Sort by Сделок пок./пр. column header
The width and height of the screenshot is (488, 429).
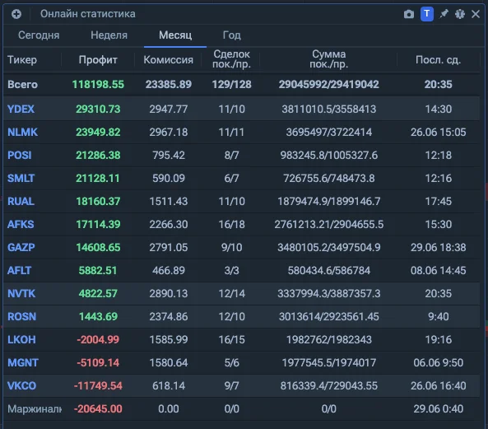[x=231, y=59]
